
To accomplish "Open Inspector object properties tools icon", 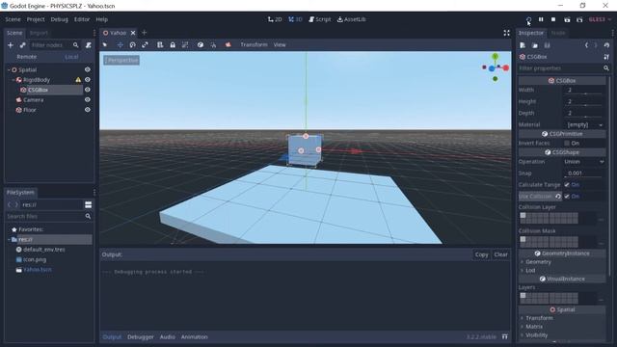I will click(x=606, y=57).
